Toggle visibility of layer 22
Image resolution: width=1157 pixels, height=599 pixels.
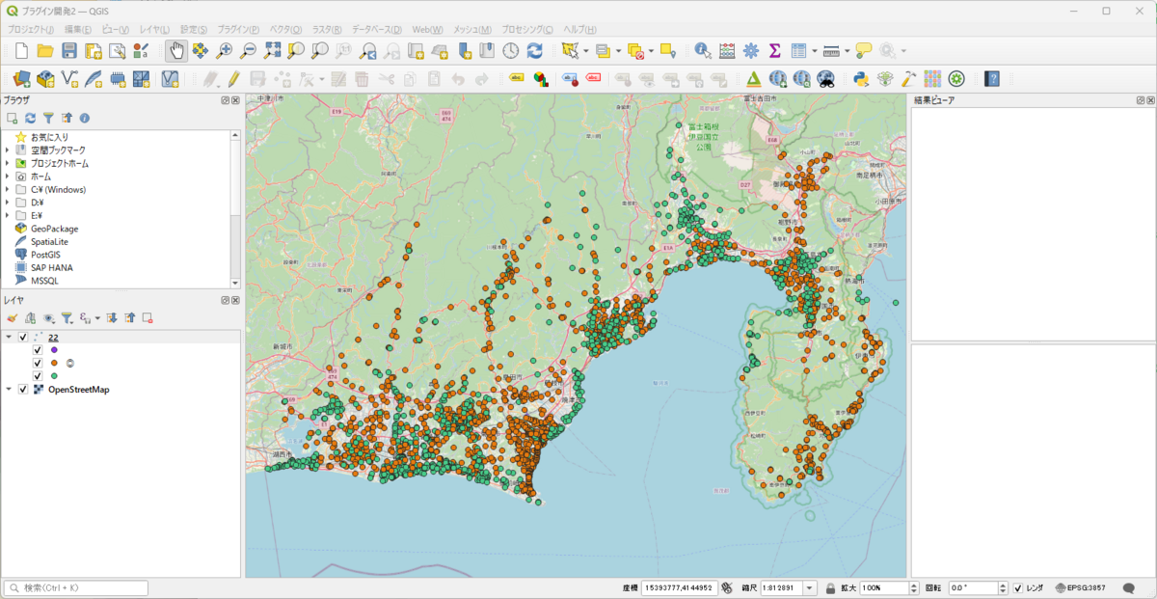click(23, 337)
